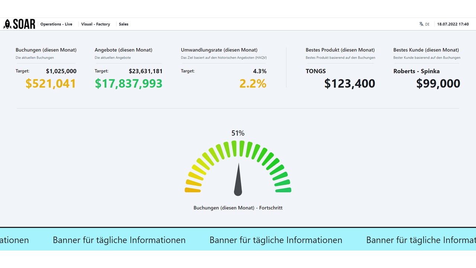Select the TONGS best product name
The image size is (476, 268).
(x=316, y=71)
